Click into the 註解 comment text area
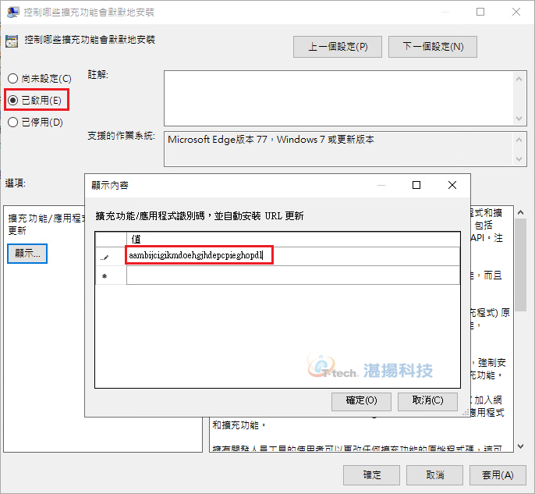Viewport: 535px width, 494px height. 338,98
